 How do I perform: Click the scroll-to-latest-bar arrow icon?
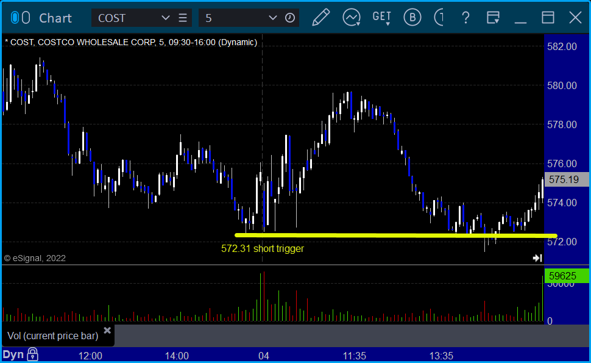tap(537, 258)
